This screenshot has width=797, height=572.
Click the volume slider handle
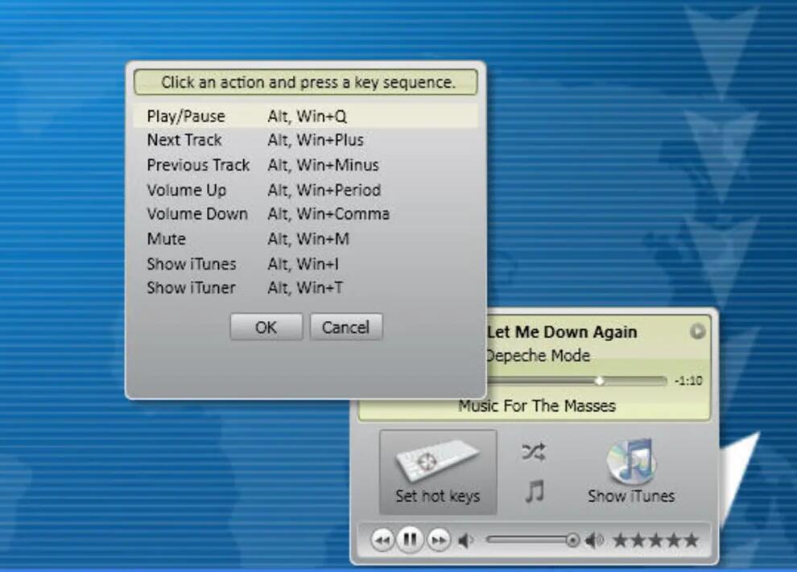(572, 540)
